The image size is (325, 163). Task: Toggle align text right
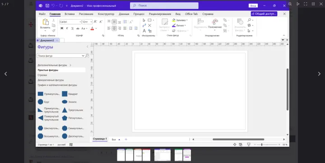pos(120,28)
